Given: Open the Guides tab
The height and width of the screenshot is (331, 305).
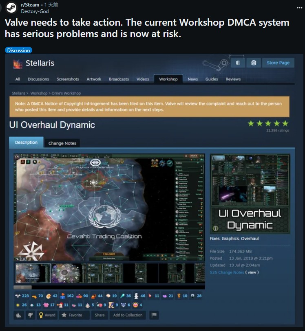Looking at the screenshot, I should (x=212, y=79).
